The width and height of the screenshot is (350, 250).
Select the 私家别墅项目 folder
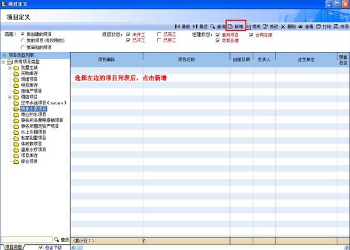tap(33, 138)
